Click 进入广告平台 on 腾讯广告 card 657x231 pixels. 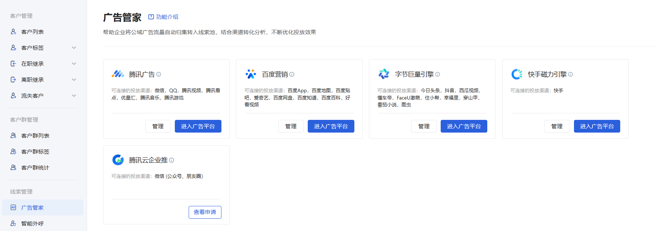198,126
